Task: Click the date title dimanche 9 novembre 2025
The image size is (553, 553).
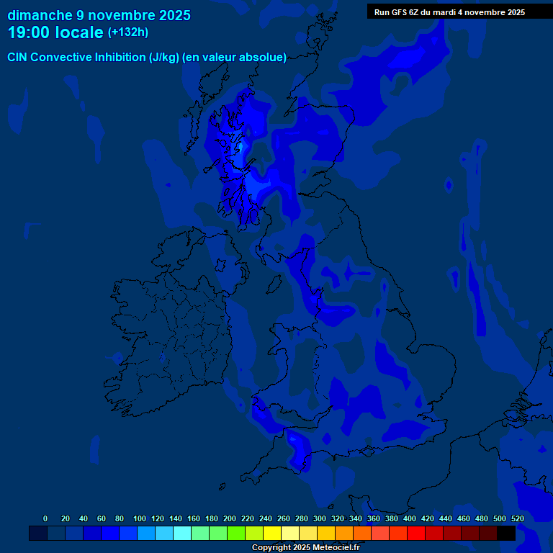Action: pyautogui.click(x=99, y=15)
